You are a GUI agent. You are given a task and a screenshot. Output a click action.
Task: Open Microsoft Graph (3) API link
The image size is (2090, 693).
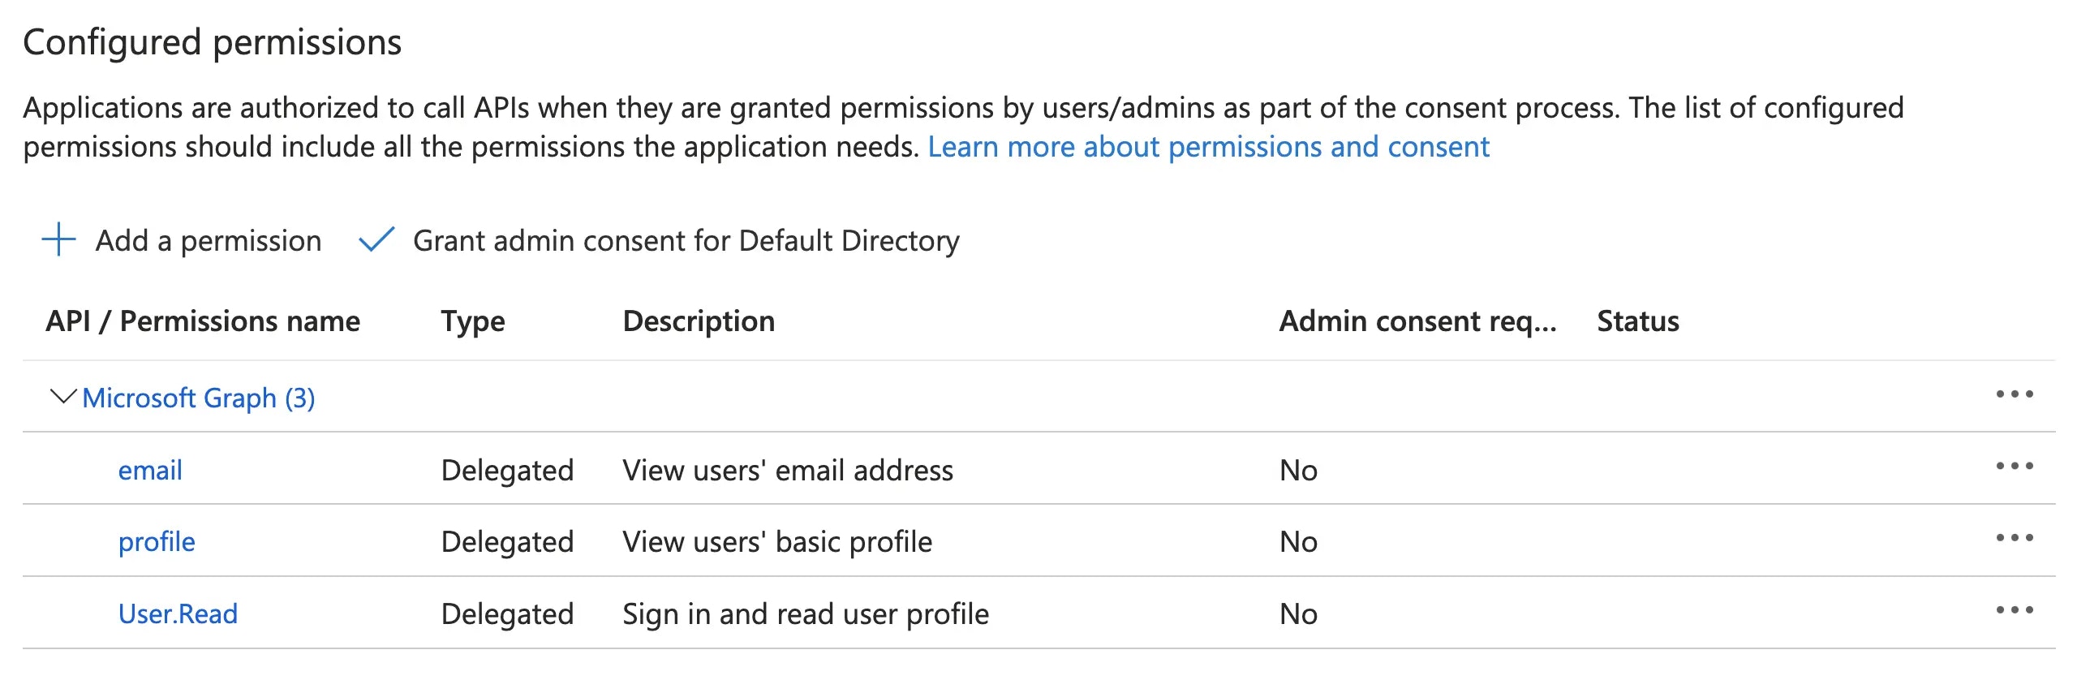click(199, 398)
